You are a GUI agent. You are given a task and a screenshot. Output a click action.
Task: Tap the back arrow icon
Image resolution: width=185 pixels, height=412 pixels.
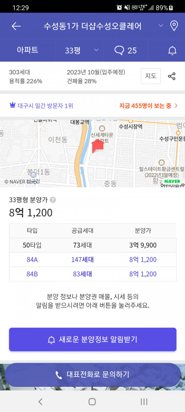click(x=16, y=26)
